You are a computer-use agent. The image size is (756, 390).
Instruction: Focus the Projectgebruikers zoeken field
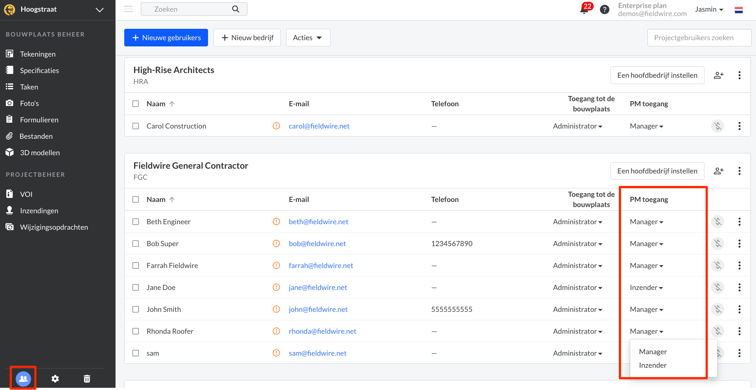click(x=699, y=38)
